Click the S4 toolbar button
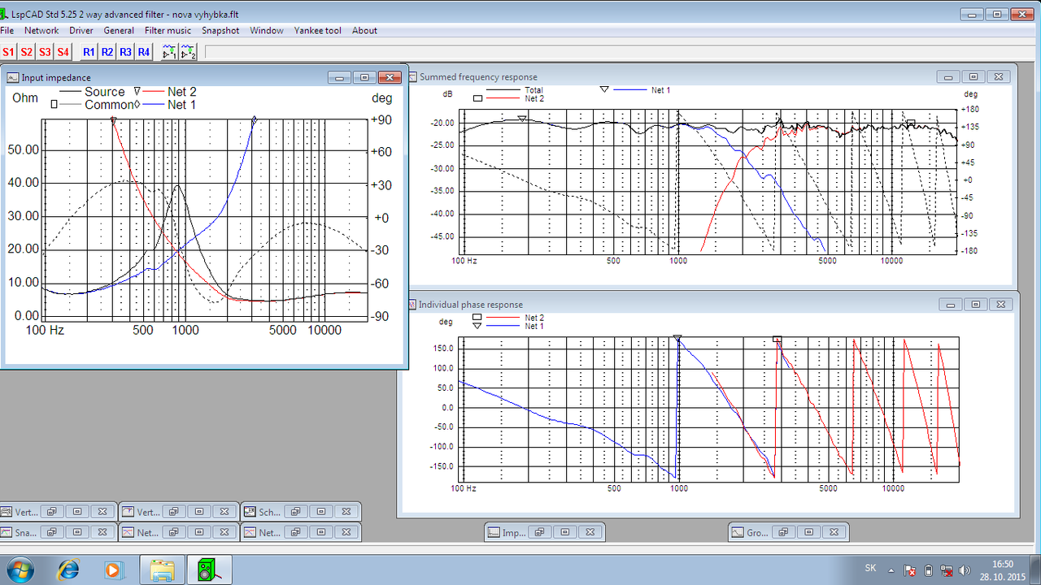Viewport: 1041px width, 585px height. (63, 52)
